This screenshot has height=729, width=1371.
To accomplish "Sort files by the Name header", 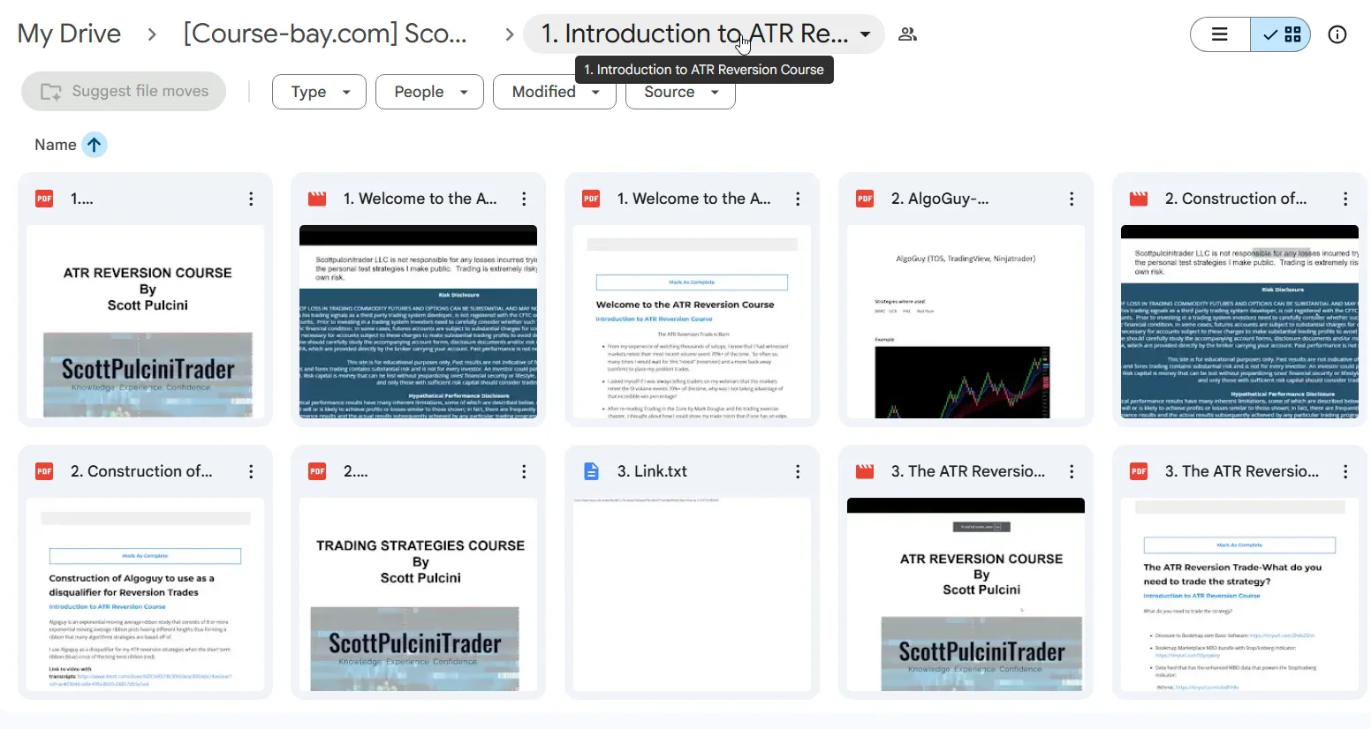I will coord(55,145).
